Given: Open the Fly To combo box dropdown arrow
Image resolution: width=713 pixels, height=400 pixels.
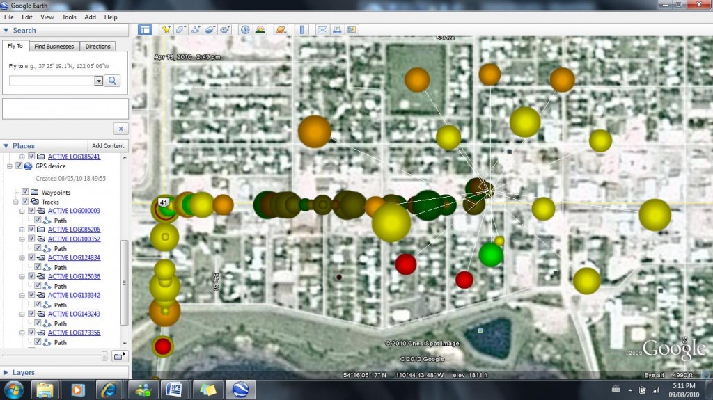Looking at the screenshot, I should 98,81.
